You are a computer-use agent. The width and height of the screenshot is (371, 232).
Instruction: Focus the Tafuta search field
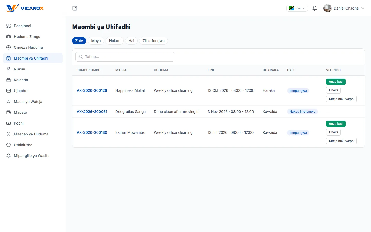click(125, 57)
